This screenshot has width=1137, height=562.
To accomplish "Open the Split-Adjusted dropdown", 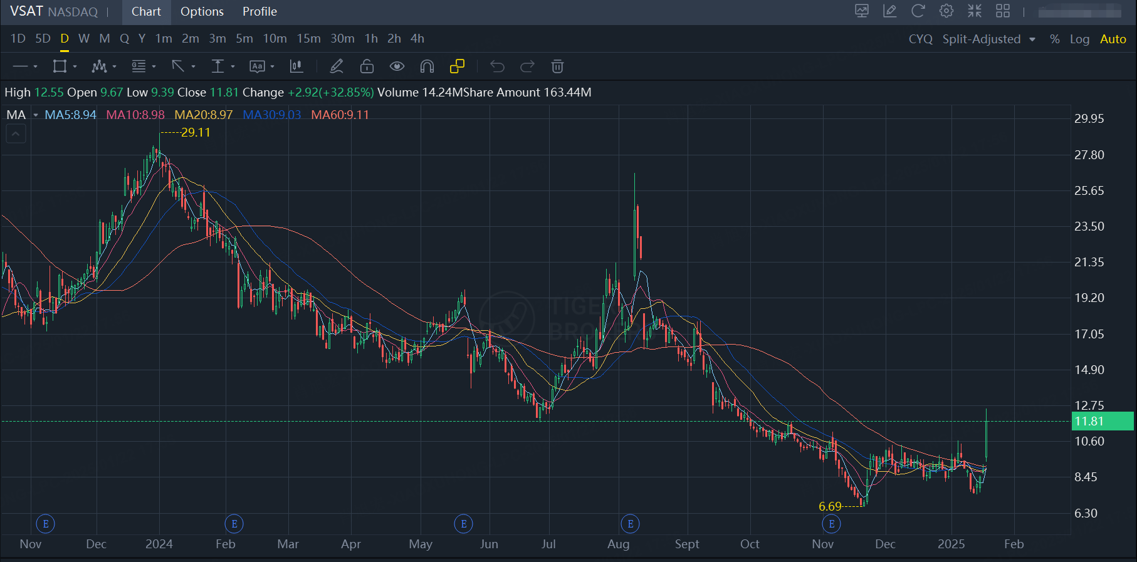I will tap(989, 39).
